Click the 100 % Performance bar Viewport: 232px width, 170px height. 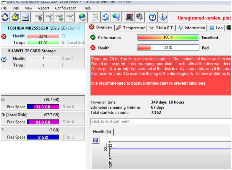[168, 37]
